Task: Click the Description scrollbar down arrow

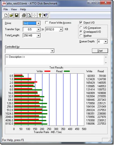Action: pyautogui.click(x=106, y=63)
